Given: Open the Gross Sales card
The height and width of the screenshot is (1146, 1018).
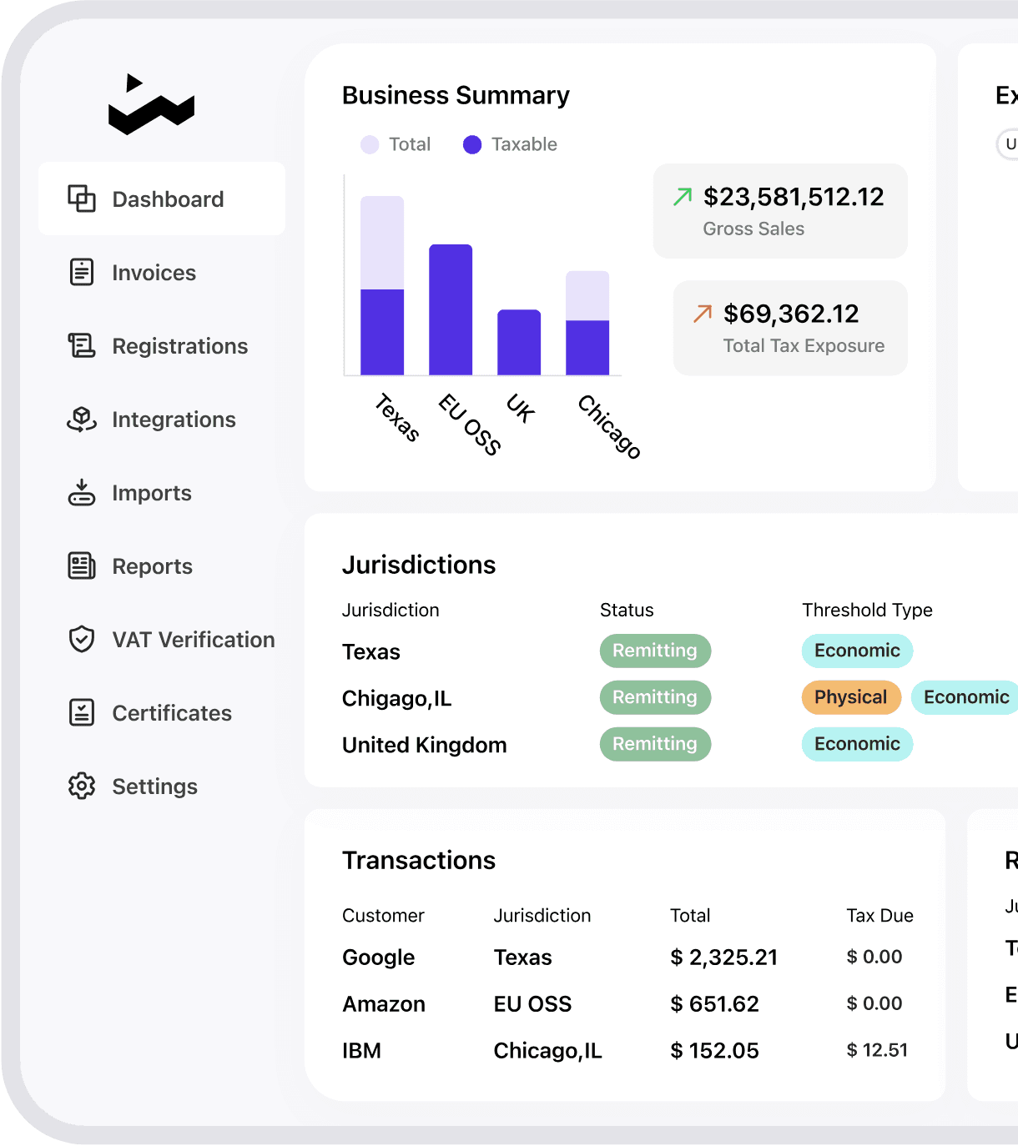Looking at the screenshot, I should click(x=780, y=211).
